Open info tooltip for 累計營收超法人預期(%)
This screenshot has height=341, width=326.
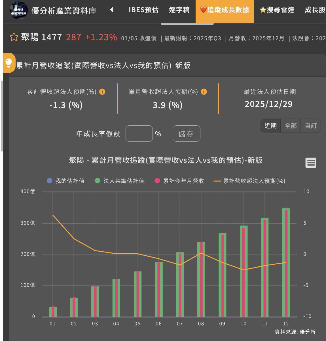click(x=103, y=92)
